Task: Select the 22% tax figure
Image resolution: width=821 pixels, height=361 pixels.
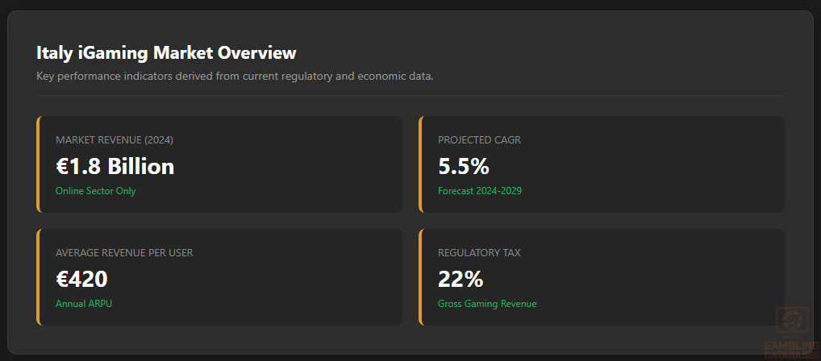Action: (x=461, y=279)
